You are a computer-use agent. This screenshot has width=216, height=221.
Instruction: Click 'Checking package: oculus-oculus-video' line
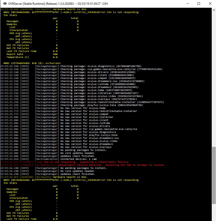click(x=72, y=96)
